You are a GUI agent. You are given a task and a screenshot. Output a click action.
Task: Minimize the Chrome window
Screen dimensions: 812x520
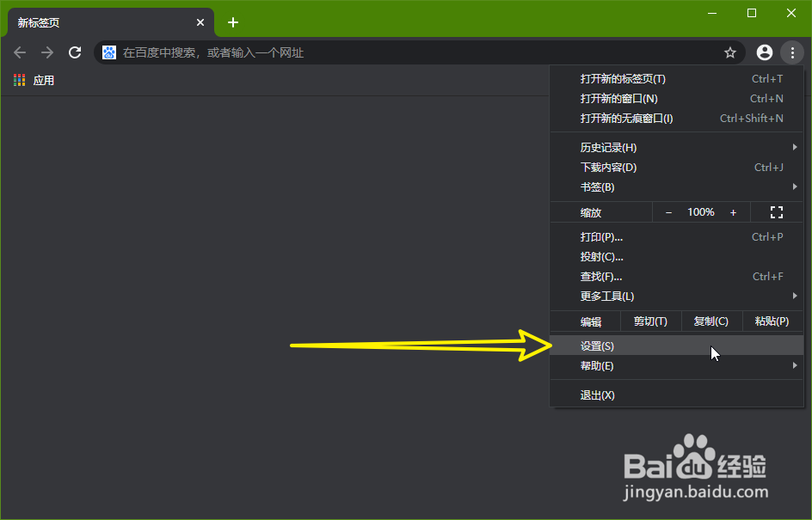pos(712,13)
